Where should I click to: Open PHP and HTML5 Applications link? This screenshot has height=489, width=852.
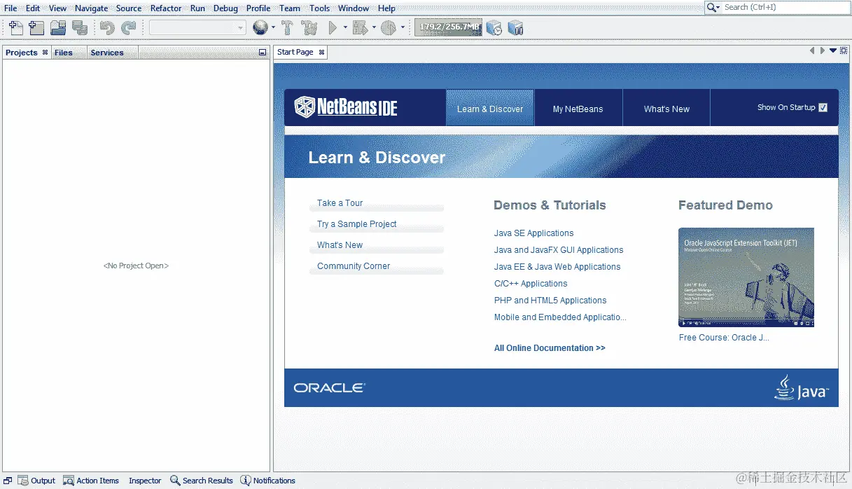click(550, 301)
